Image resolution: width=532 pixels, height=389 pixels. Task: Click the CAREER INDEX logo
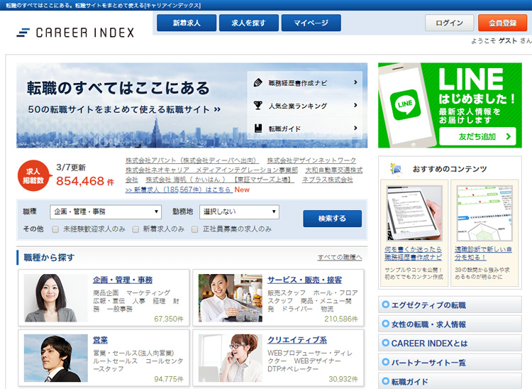click(x=75, y=33)
